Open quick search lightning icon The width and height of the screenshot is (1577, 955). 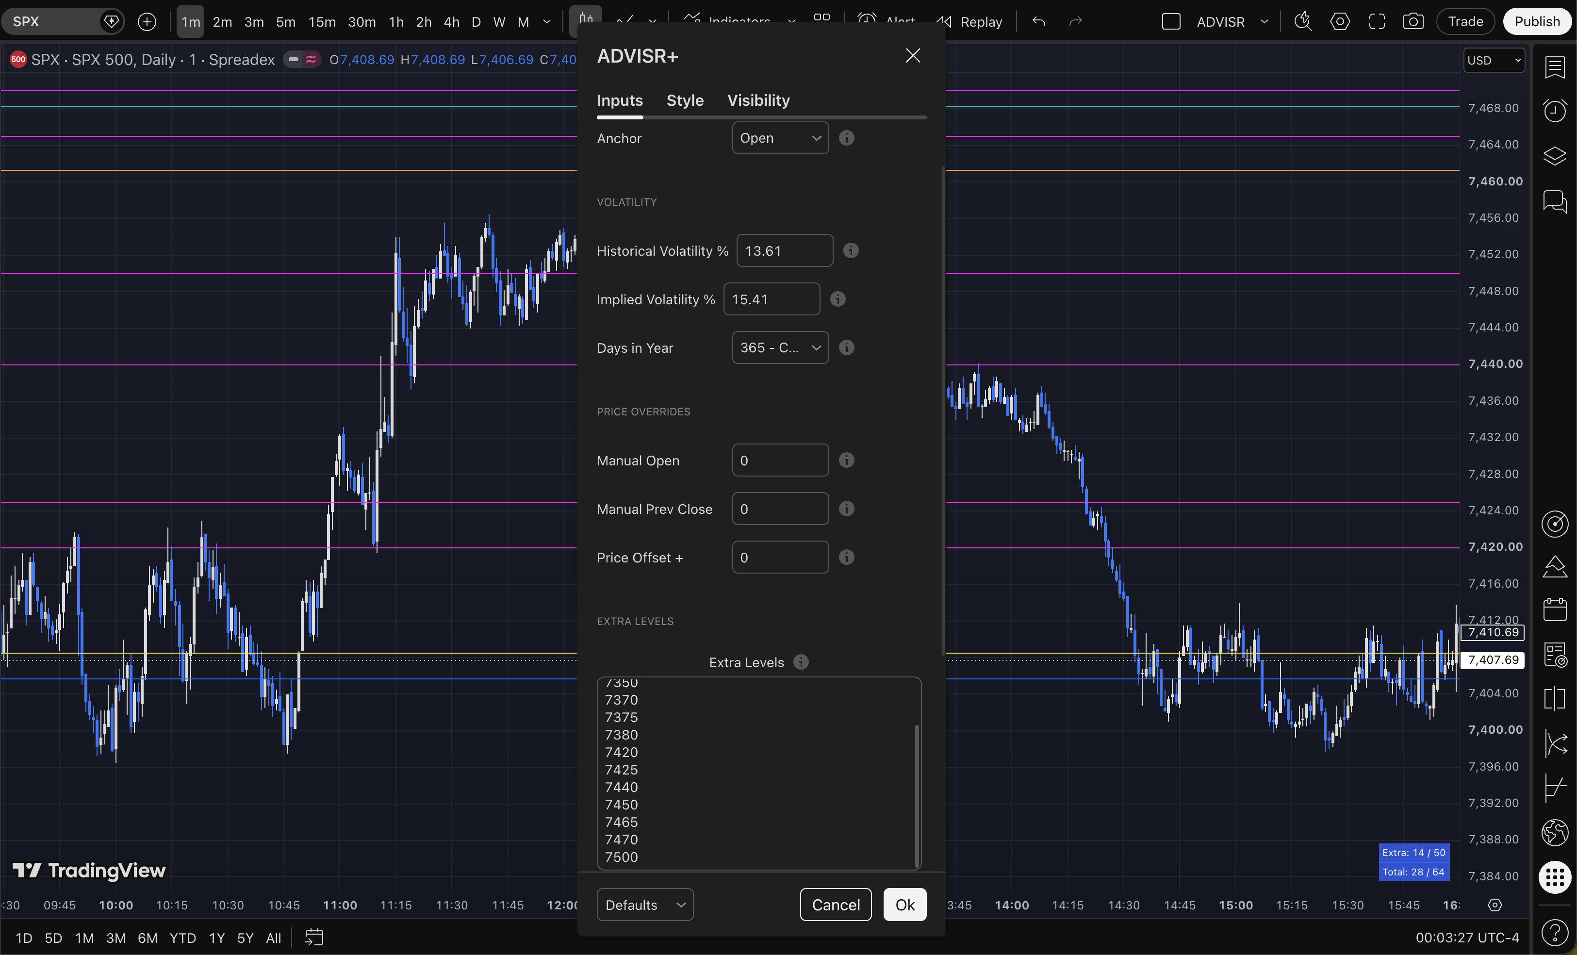1302,22
